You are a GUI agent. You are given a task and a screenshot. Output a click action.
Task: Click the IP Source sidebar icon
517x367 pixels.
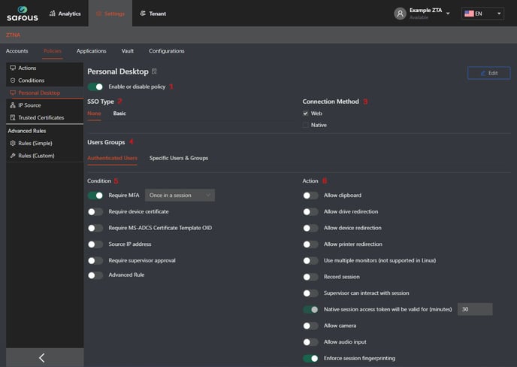[x=13, y=105]
